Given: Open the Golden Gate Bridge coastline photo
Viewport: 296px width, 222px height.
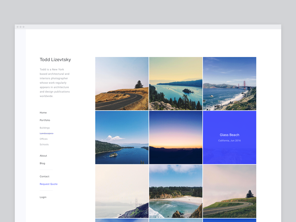Looking at the screenshot, I should (229, 84).
